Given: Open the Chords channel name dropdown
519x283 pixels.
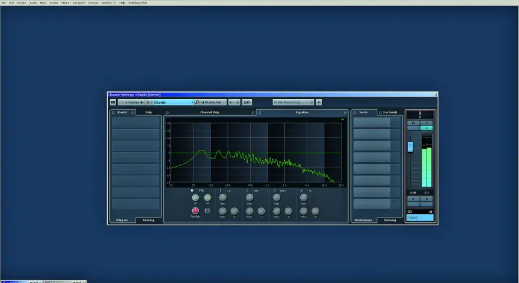Looking at the screenshot, I should (x=173, y=102).
